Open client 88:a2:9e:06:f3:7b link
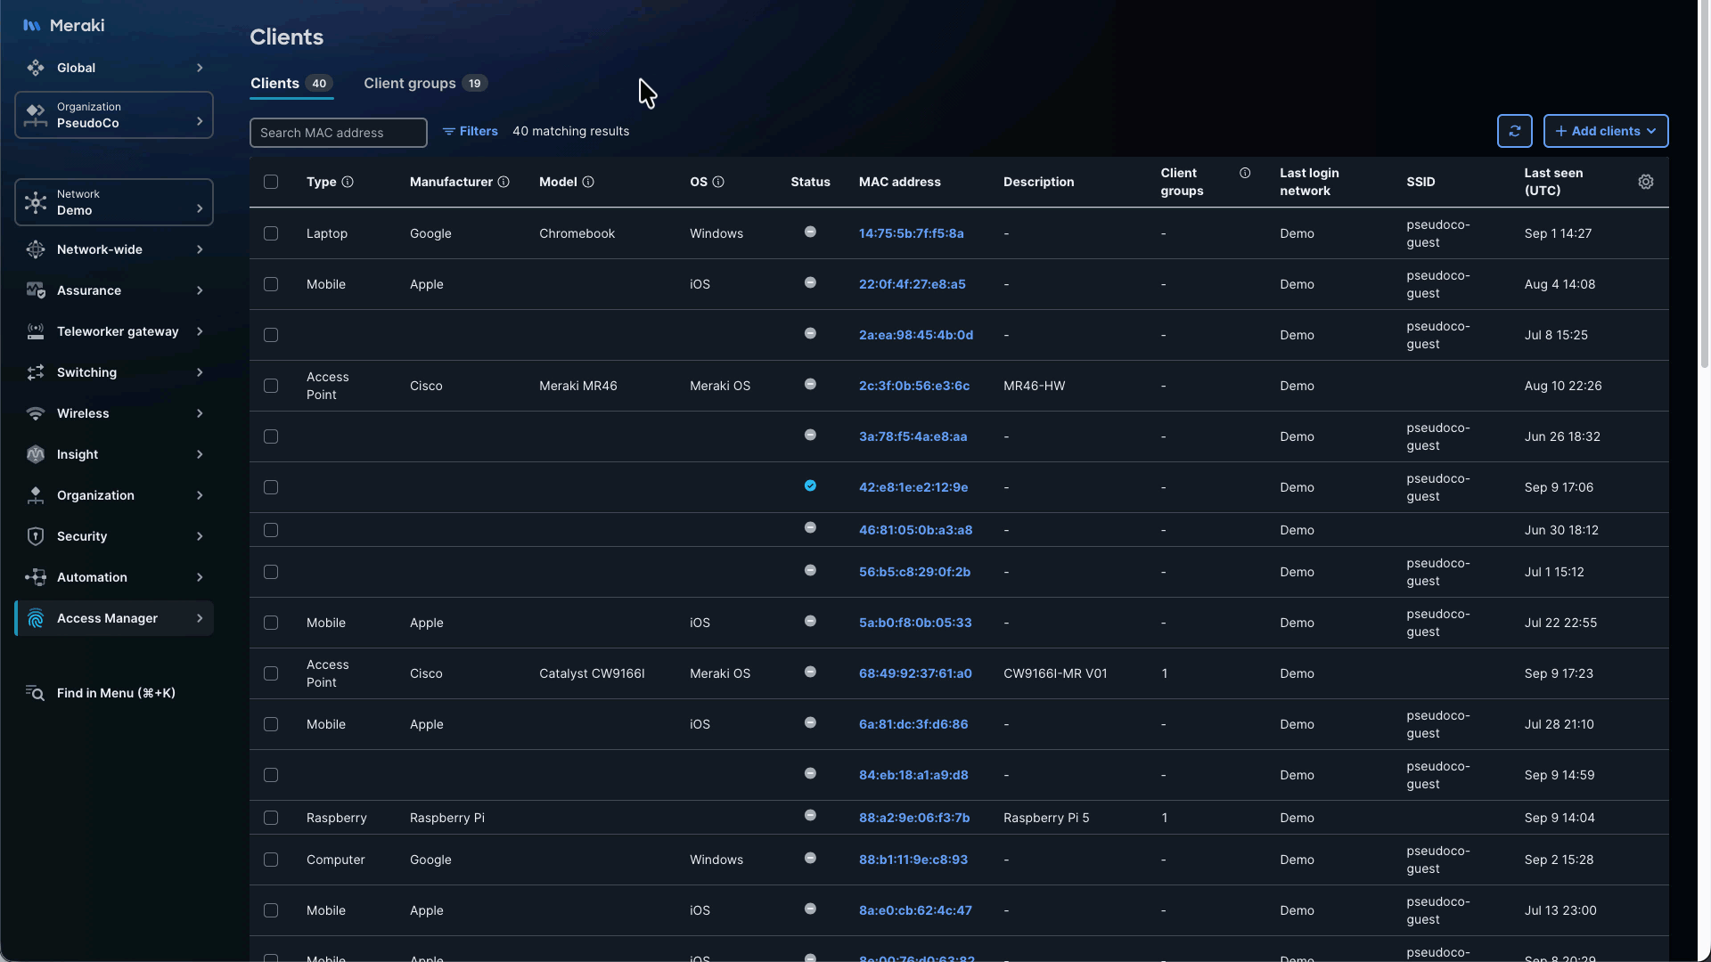1711x962 pixels. coord(913,818)
